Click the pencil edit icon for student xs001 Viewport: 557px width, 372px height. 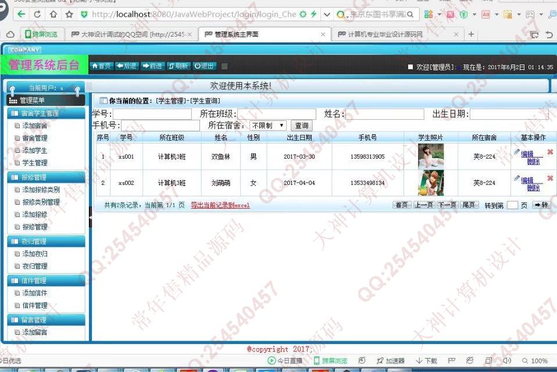[517, 152]
